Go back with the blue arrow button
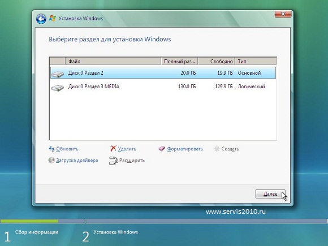The height and width of the screenshot is (246, 328). [41, 19]
